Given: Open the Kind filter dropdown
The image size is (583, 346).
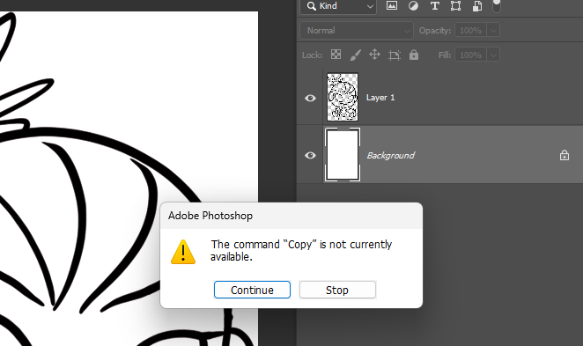Looking at the screenshot, I should (x=338, y=6).
